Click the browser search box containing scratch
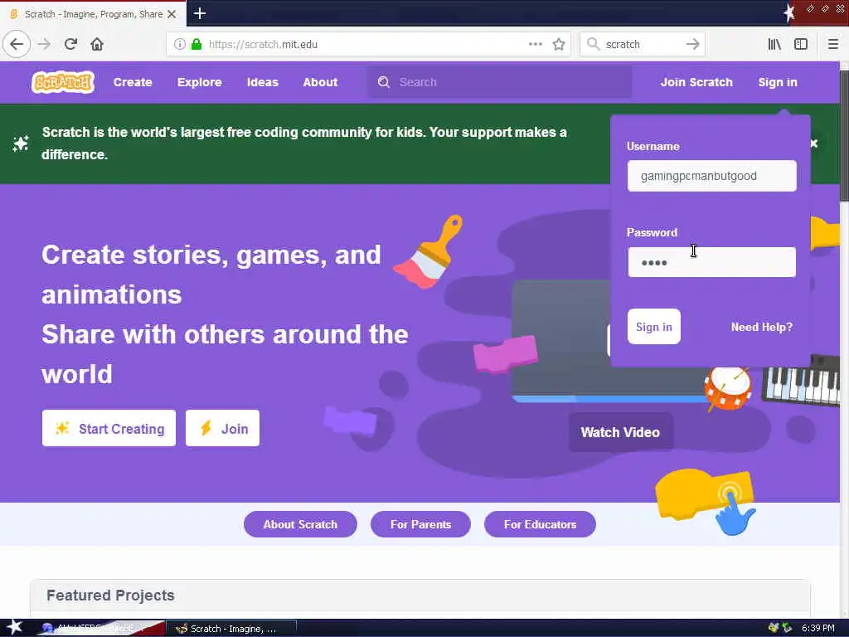849x637 pixels. click(643, 44)
